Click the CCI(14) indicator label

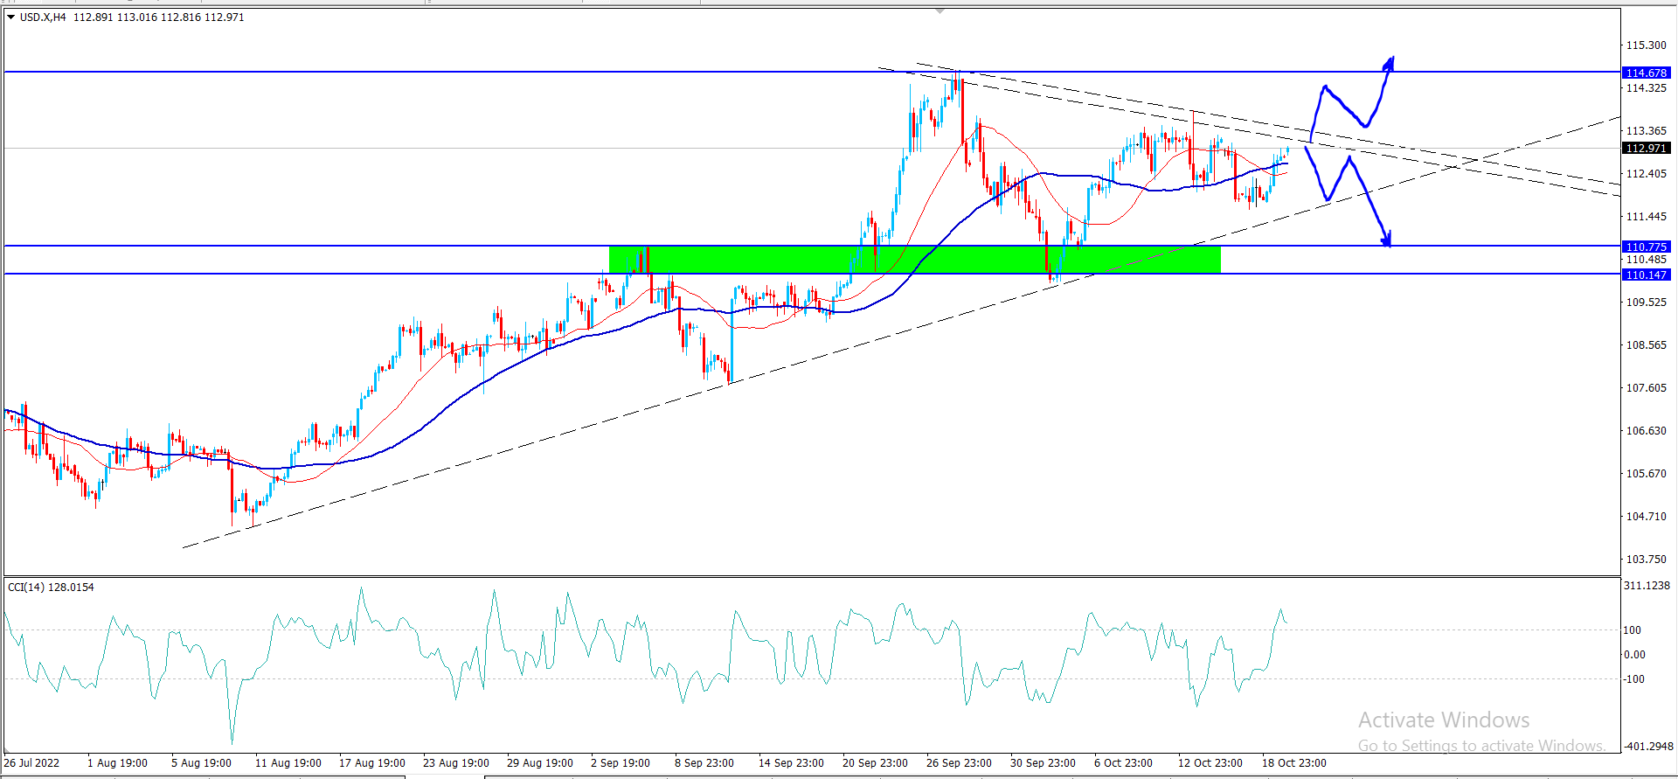51,587
